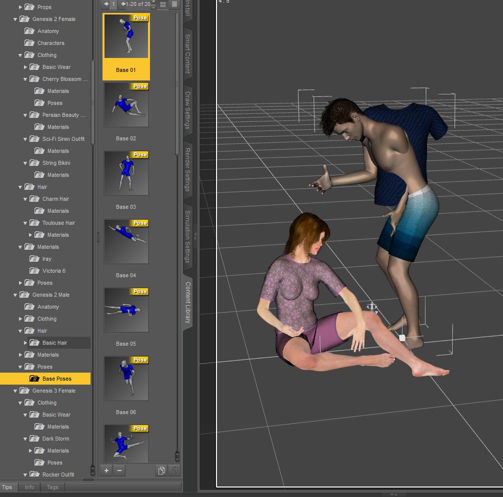Click the Pose badge on Base 02
The width and height of the screenshot is (503, 497).
coord(139,86)
